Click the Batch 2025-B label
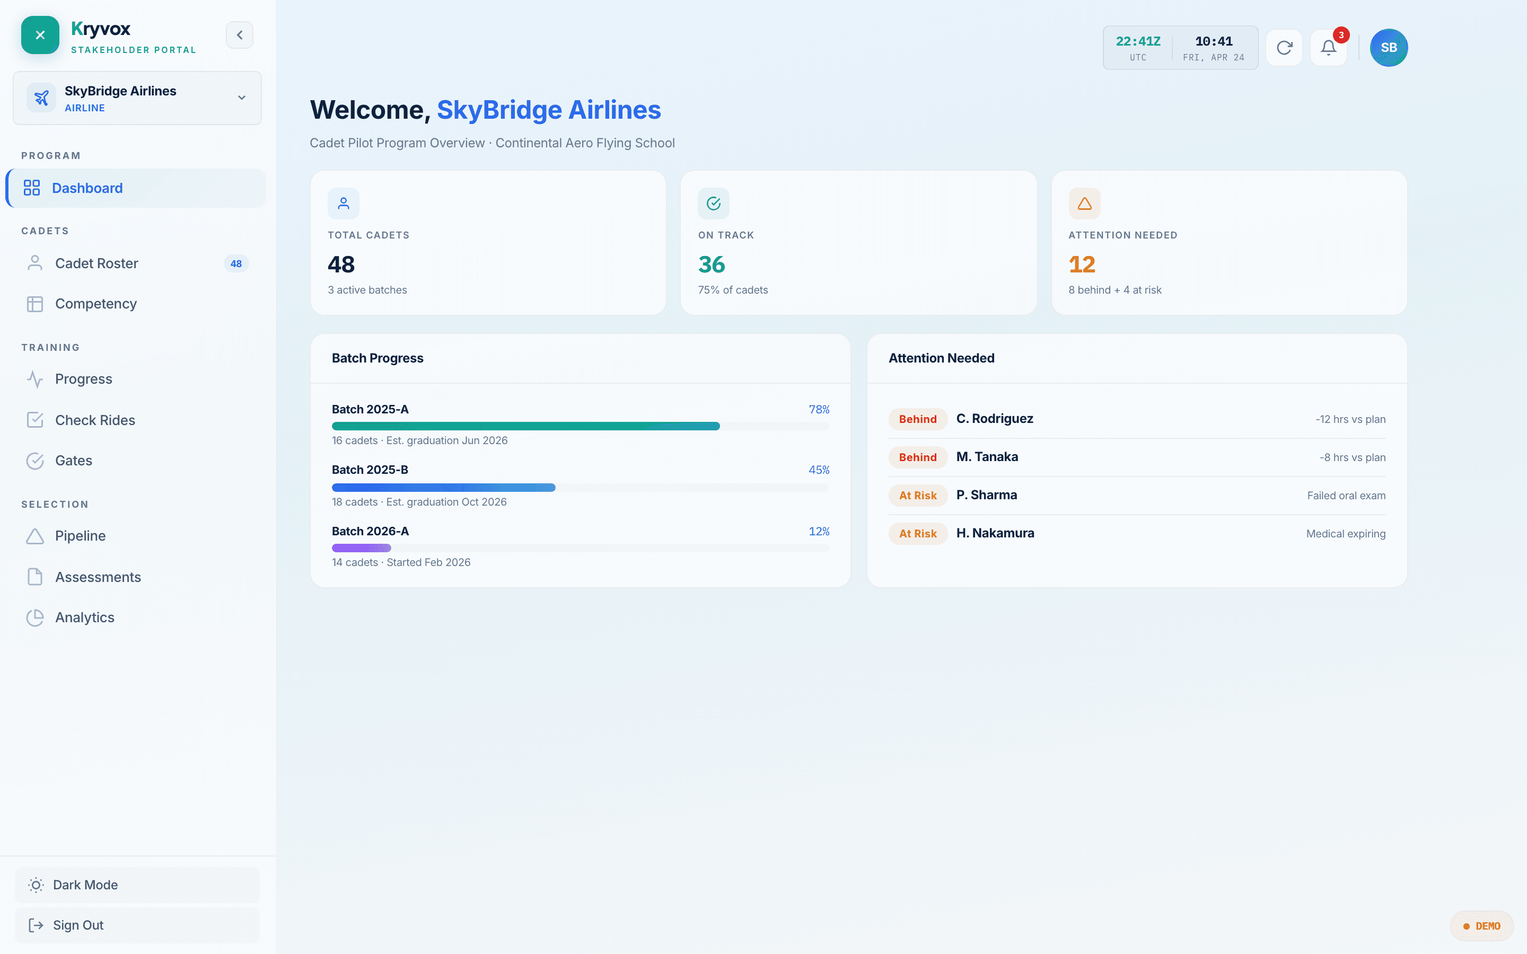The width and height of the screenshot is (1527, 954). point(370,470)
